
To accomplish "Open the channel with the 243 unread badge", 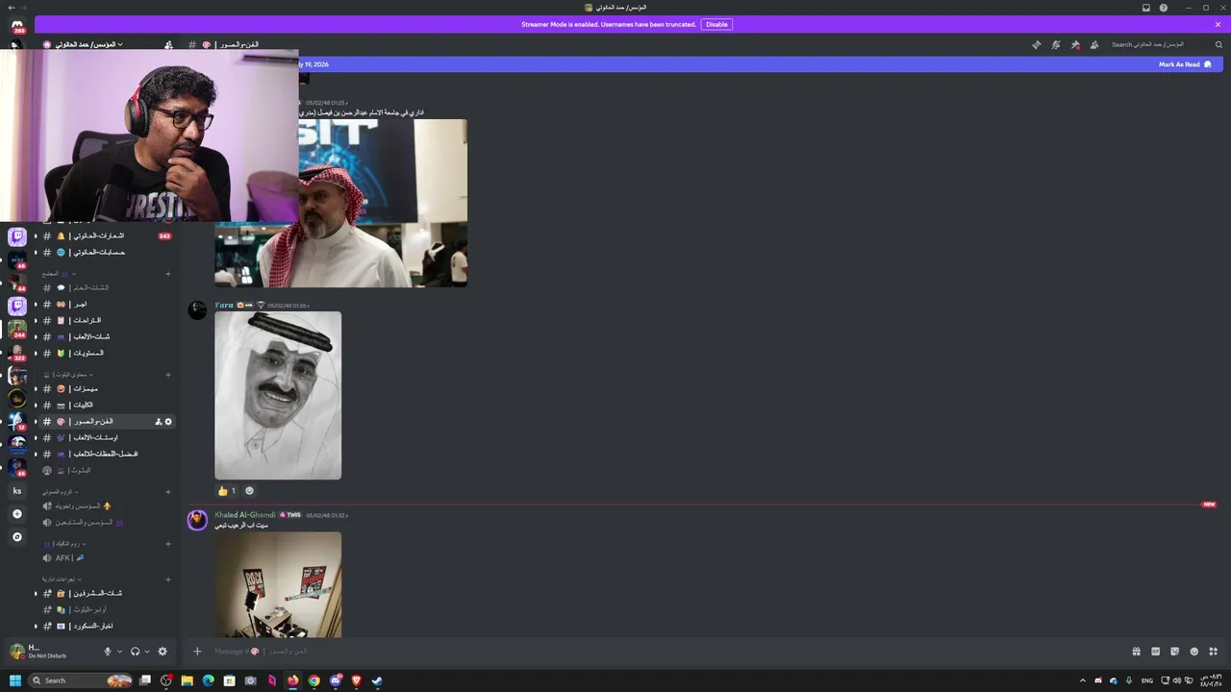I will tap(107, 235).
